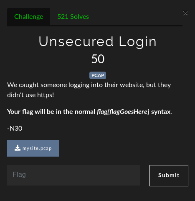The width and height of the screenshot is (195, 201).
Task: Click the 50 points value
Action: (x=98, y=59)
